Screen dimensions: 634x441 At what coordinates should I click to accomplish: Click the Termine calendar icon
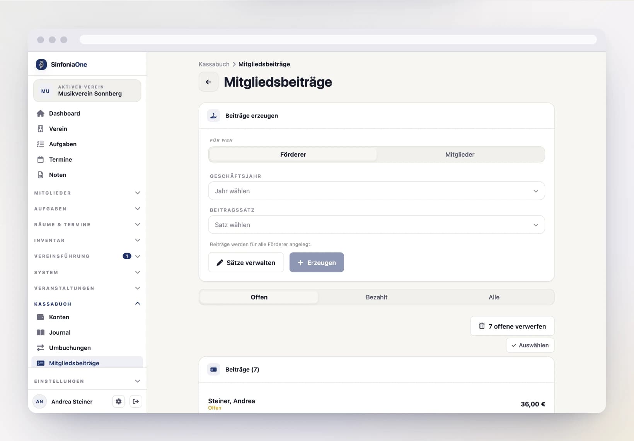[x=41, y=159]
